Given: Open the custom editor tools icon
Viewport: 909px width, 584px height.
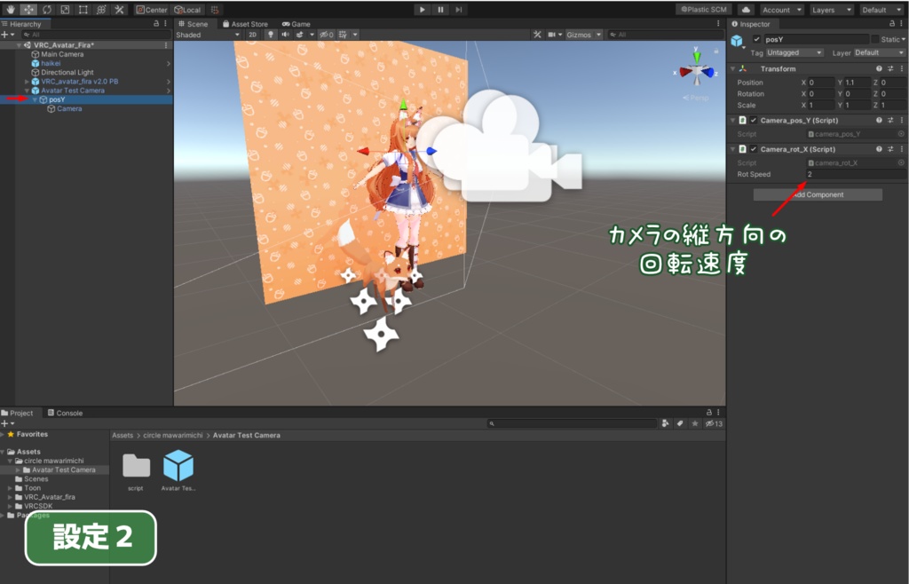Looking at the screenshot, I should pyautogui.click(x=119, y=9).
